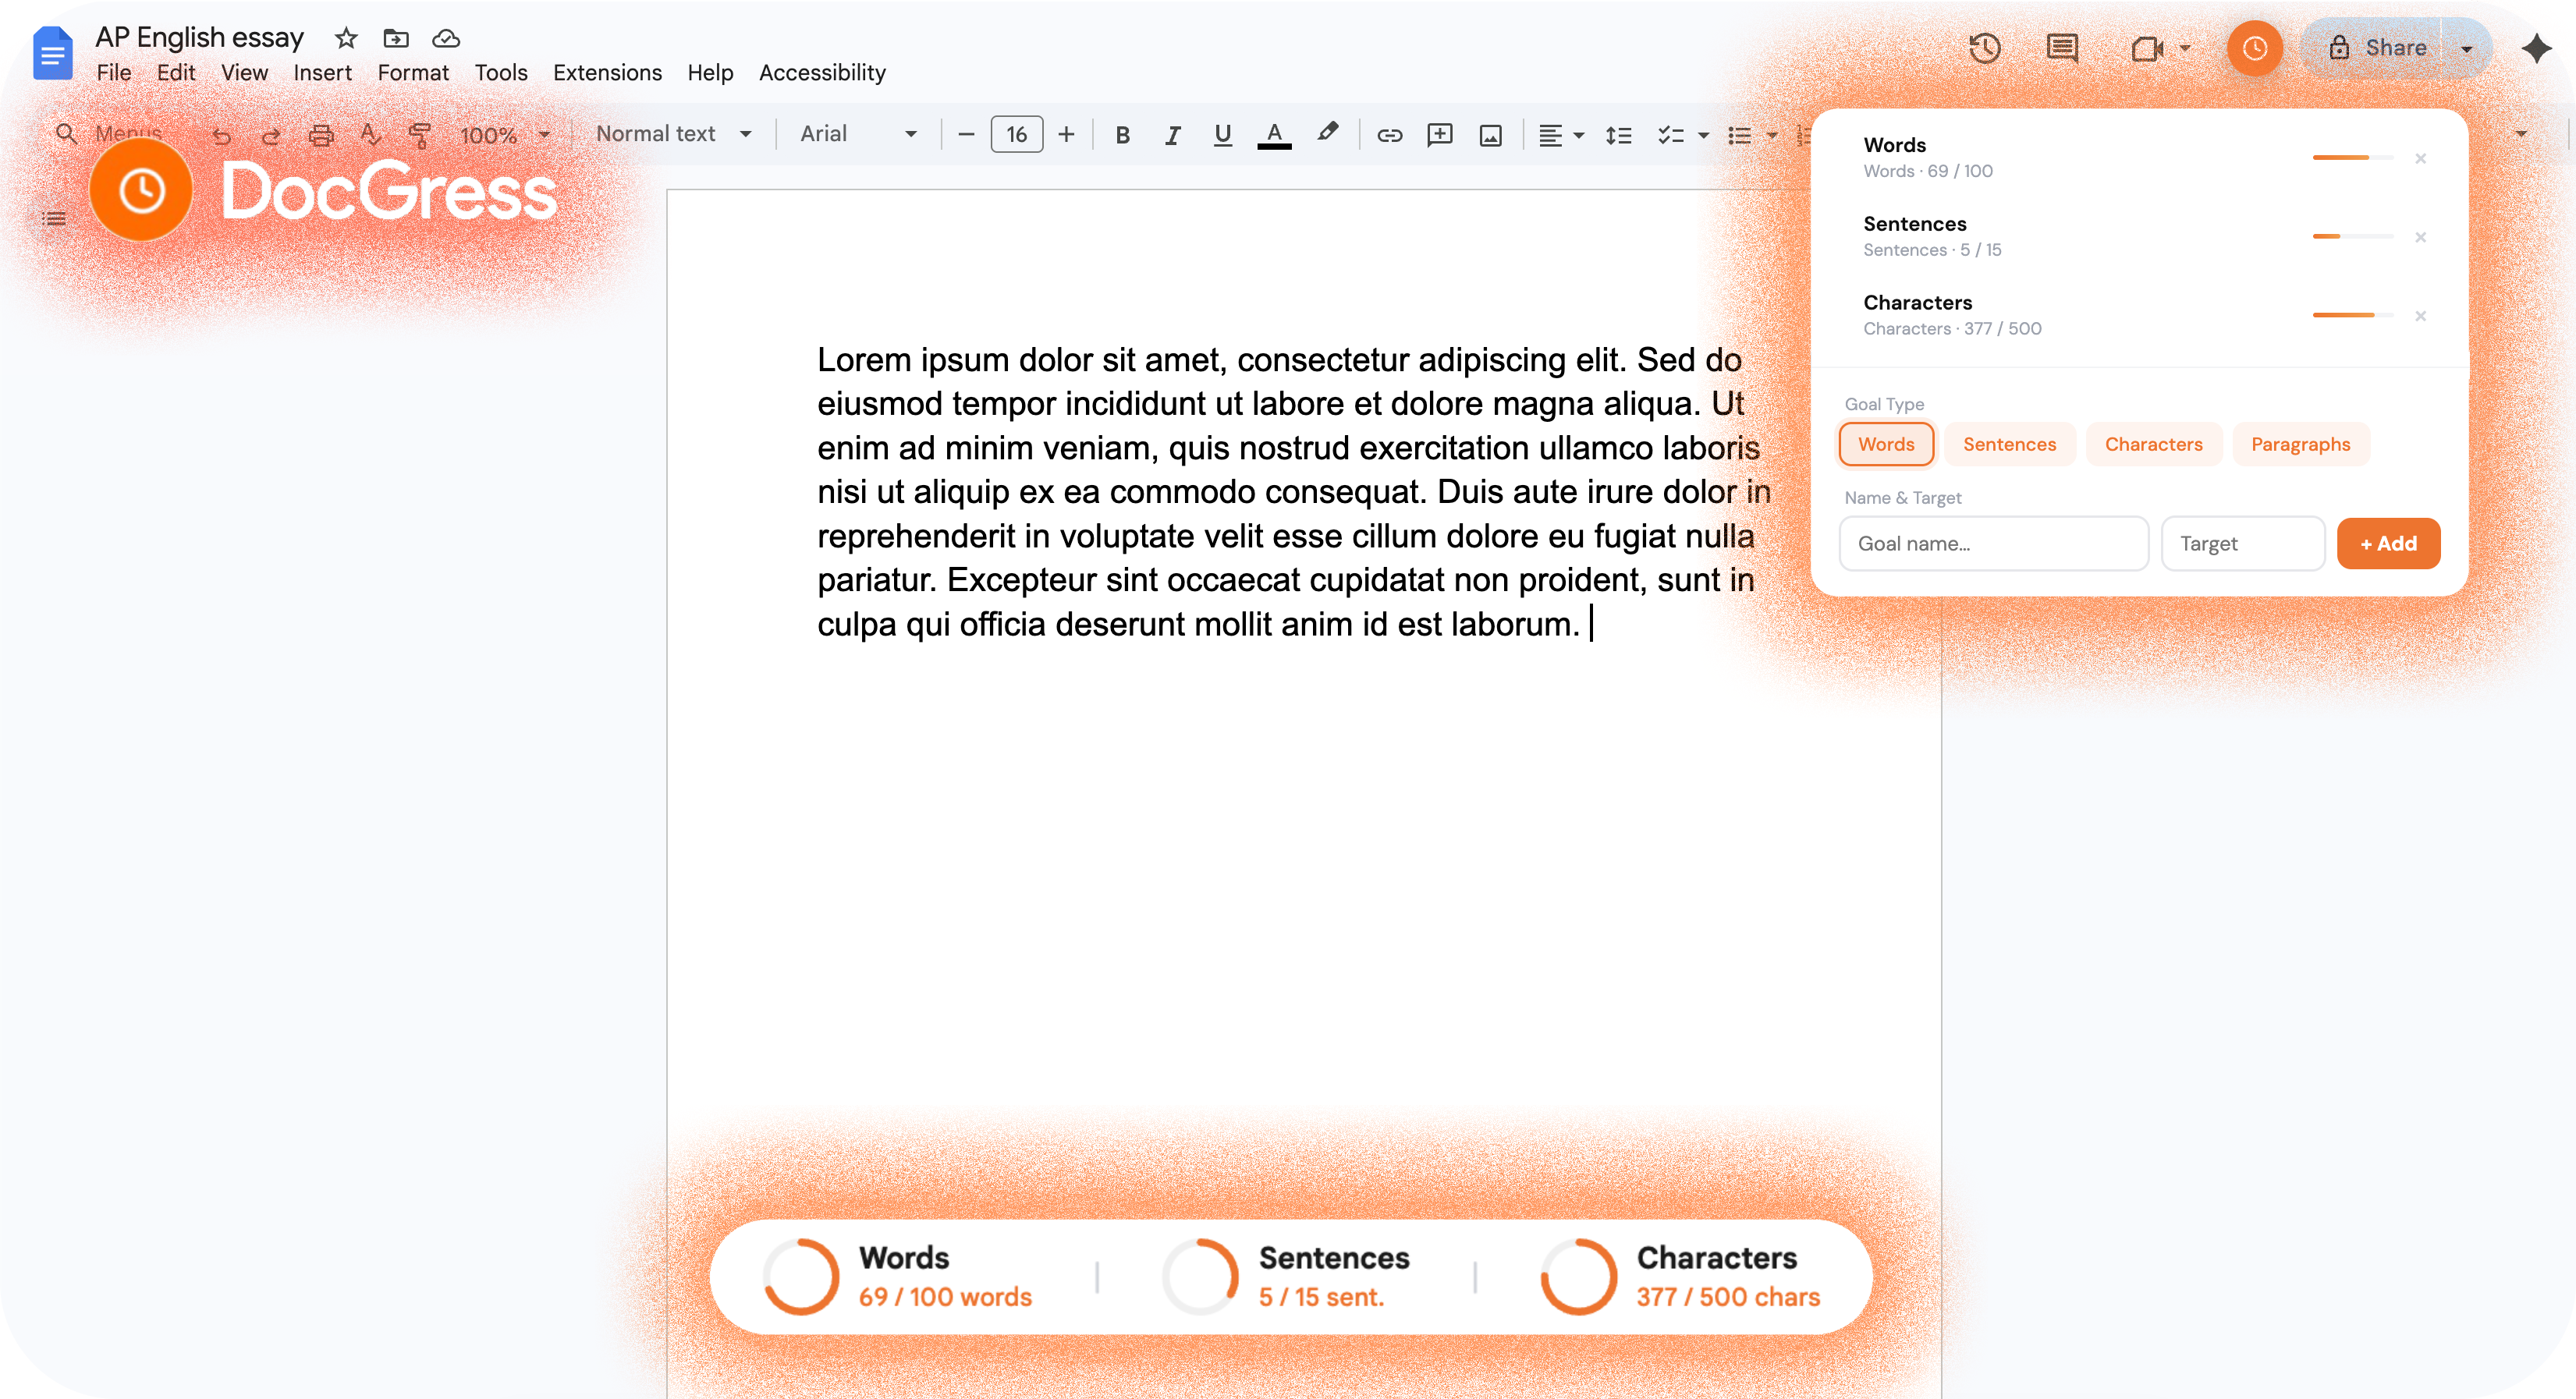Image resolution: width=2576 pixels, height=1399 pixels.
Task: Start a video call with camera icon
Action: pyautogui.click(x=2146, y=48)
